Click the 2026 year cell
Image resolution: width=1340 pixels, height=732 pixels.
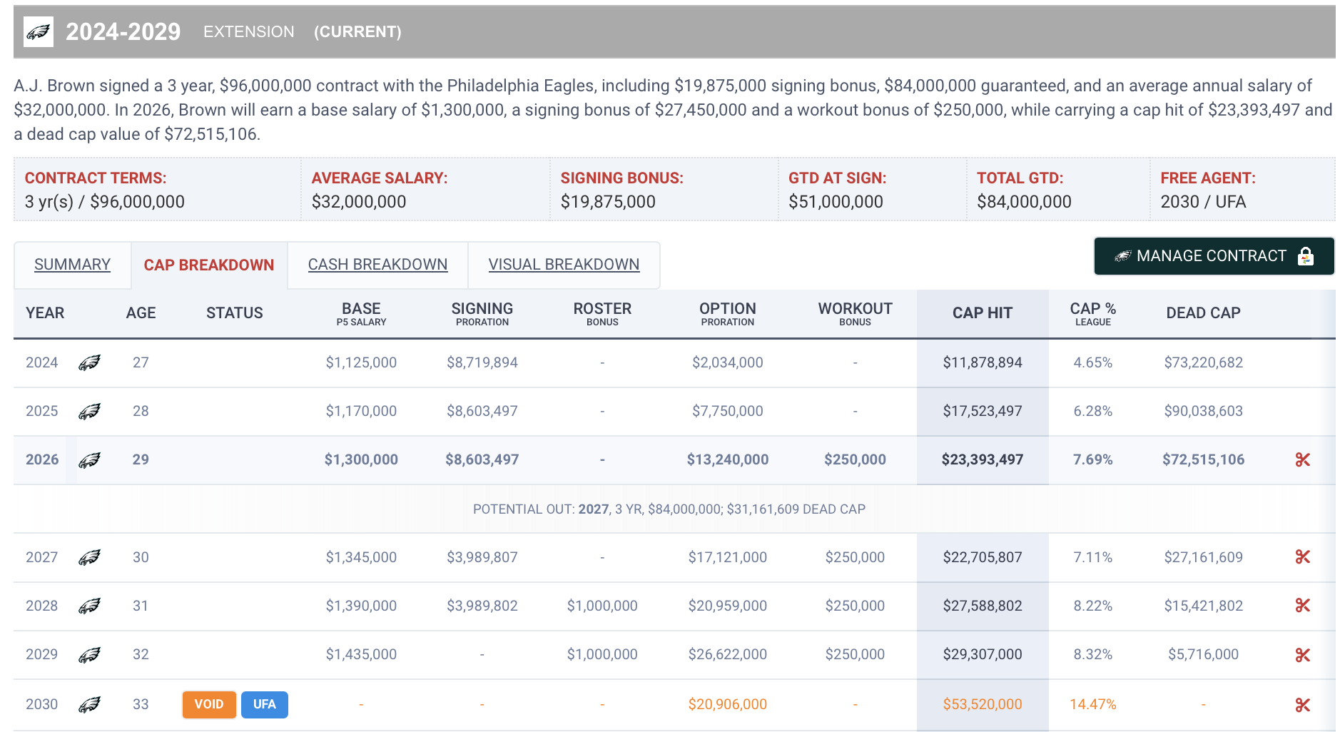pos(42,460)
